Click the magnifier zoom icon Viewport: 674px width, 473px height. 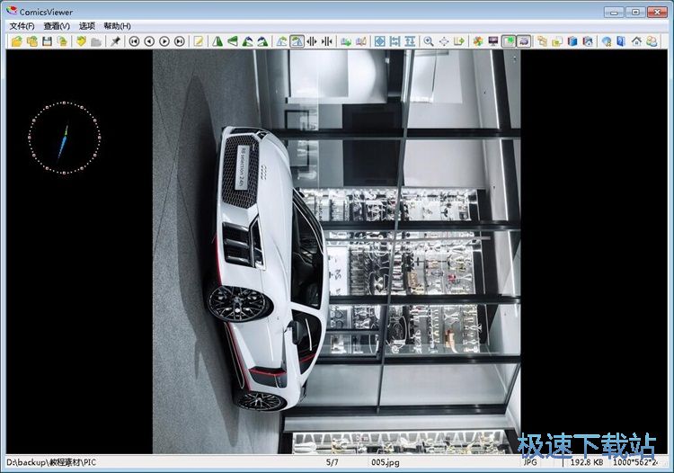[x=429, y=41]
